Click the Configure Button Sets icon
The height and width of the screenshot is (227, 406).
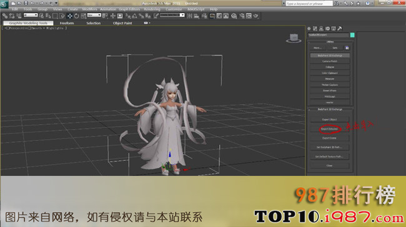[347, 48]
